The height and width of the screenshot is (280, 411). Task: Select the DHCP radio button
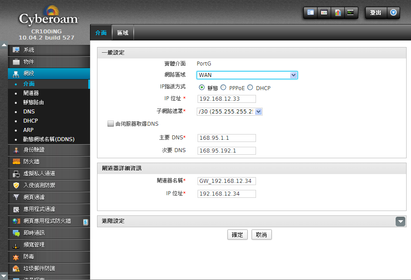pos(250,87)
